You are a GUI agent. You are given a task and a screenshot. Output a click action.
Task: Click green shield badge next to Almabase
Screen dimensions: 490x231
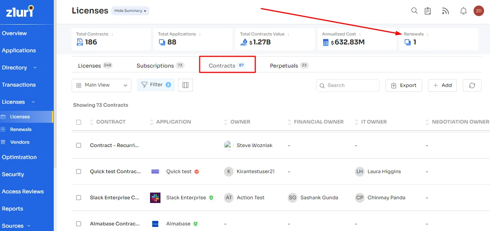(x=196, y=224)
